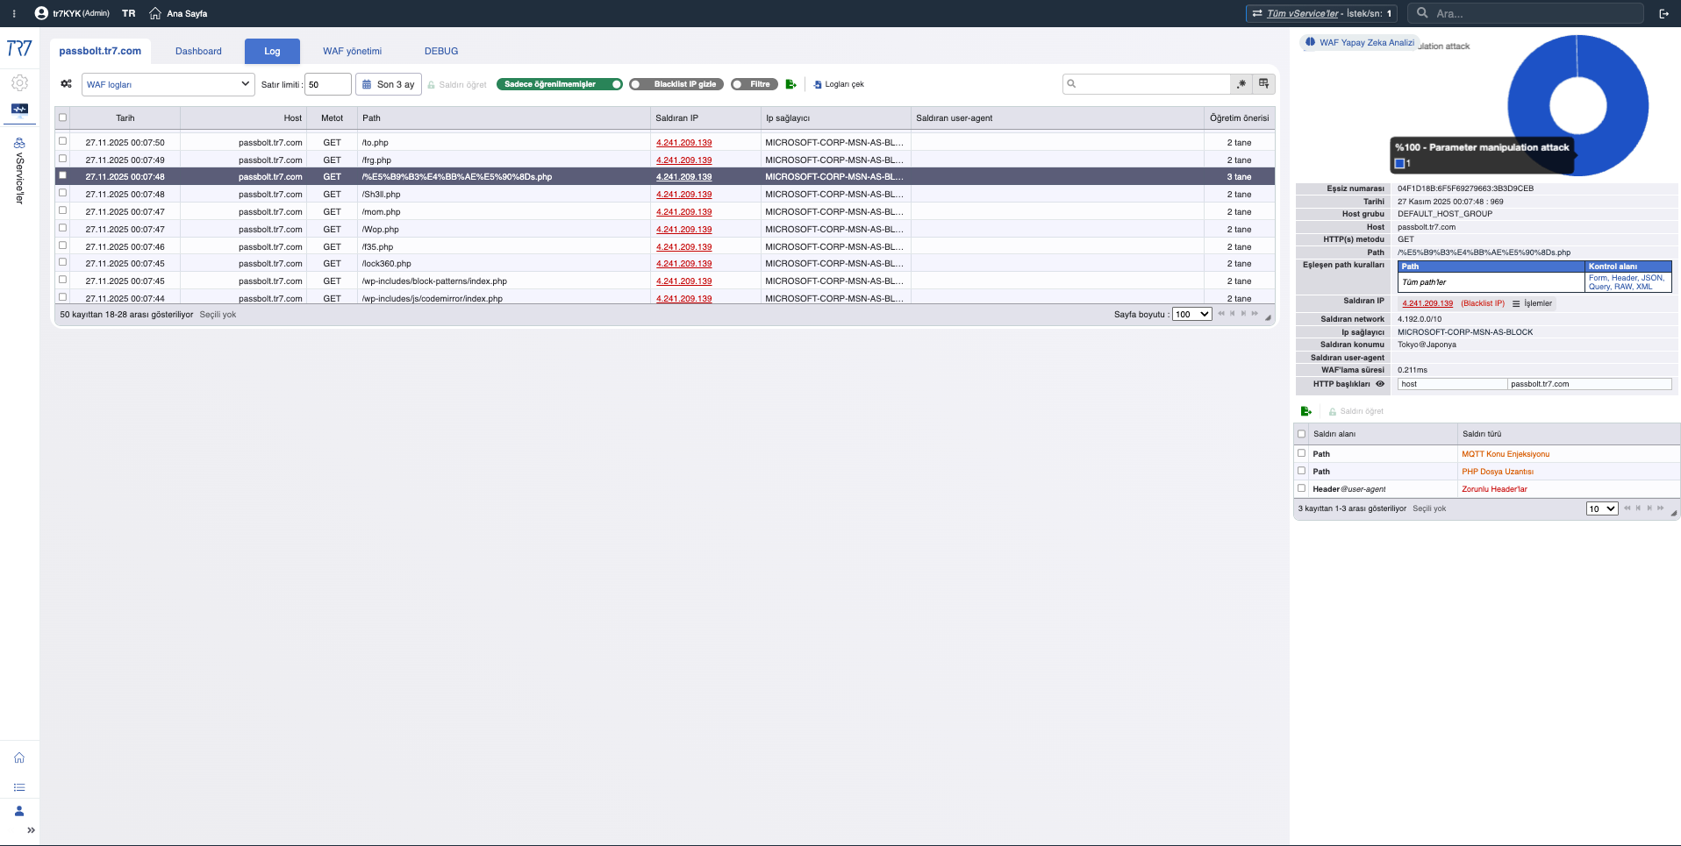Image resolution: width=1681 pixels, height=846 pixels.
Task: Click Saldırı öğret in log toolbar
Action: tap(457, 84)
